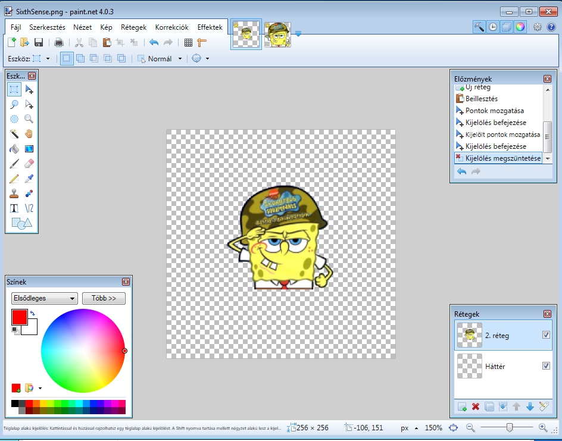Open the Fájl menu
This screenshot has height=441, width=562.
click(x=15, y=27)
